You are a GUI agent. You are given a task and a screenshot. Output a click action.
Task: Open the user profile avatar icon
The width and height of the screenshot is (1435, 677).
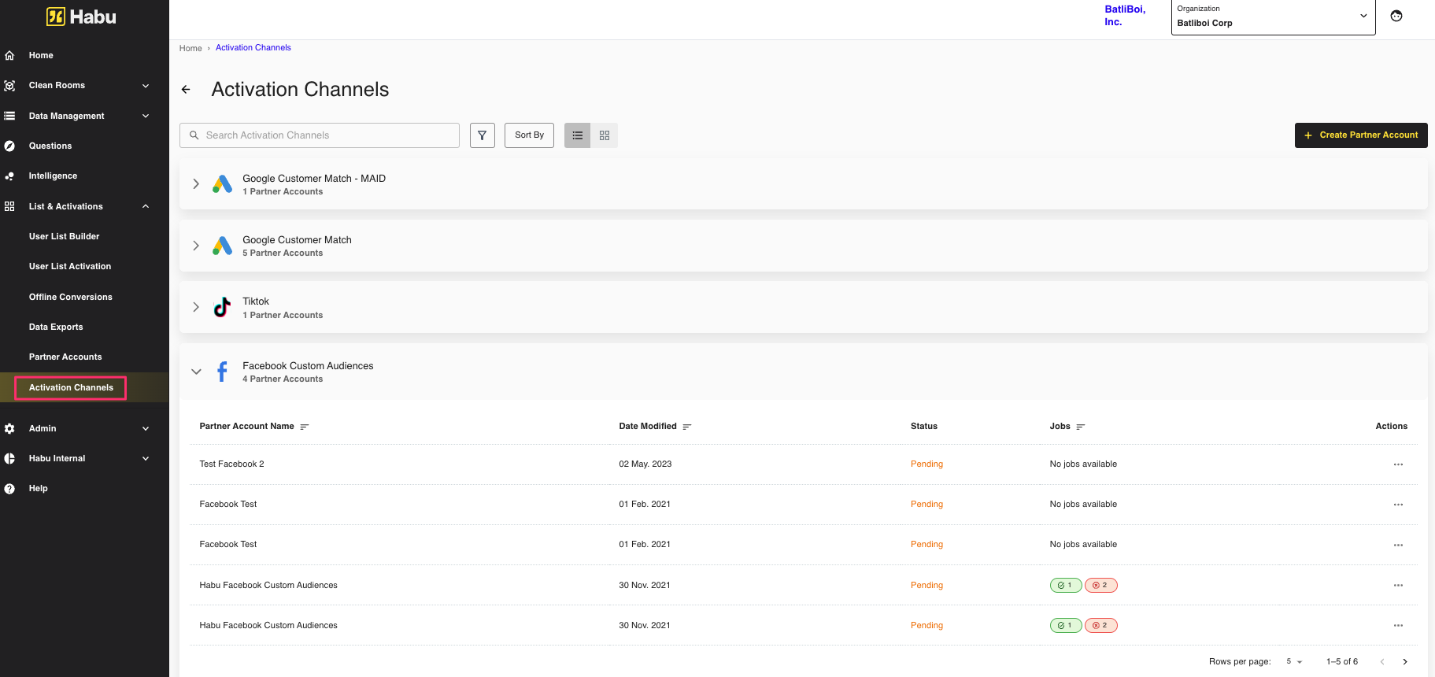point(1396,16)
